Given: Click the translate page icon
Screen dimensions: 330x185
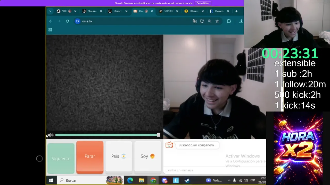Looking at the screenshot, I should pyautogui.click(x=195, y=21).
